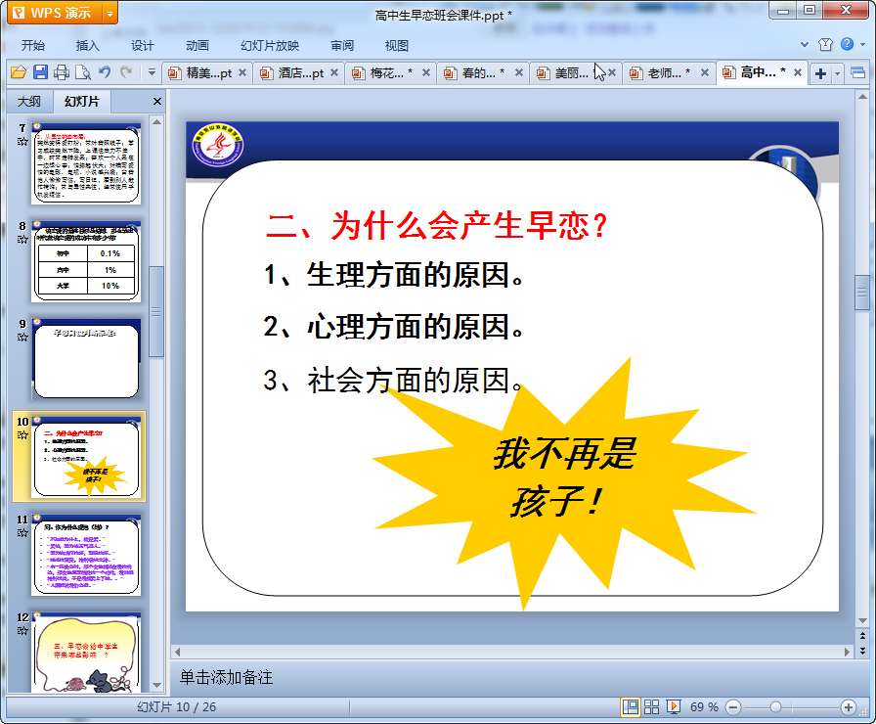Close the 精美...pt document tab
The image size is (876, 724).
242,72
